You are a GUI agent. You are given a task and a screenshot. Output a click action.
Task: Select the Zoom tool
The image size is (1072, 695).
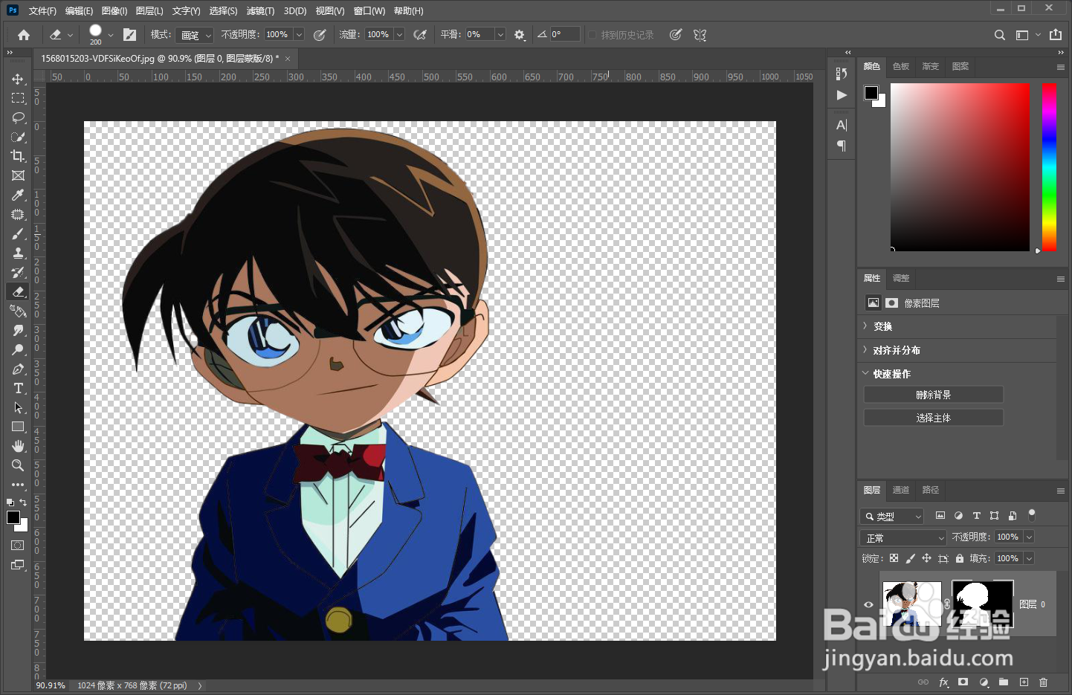pyautogui.click(x=18, y=465)
